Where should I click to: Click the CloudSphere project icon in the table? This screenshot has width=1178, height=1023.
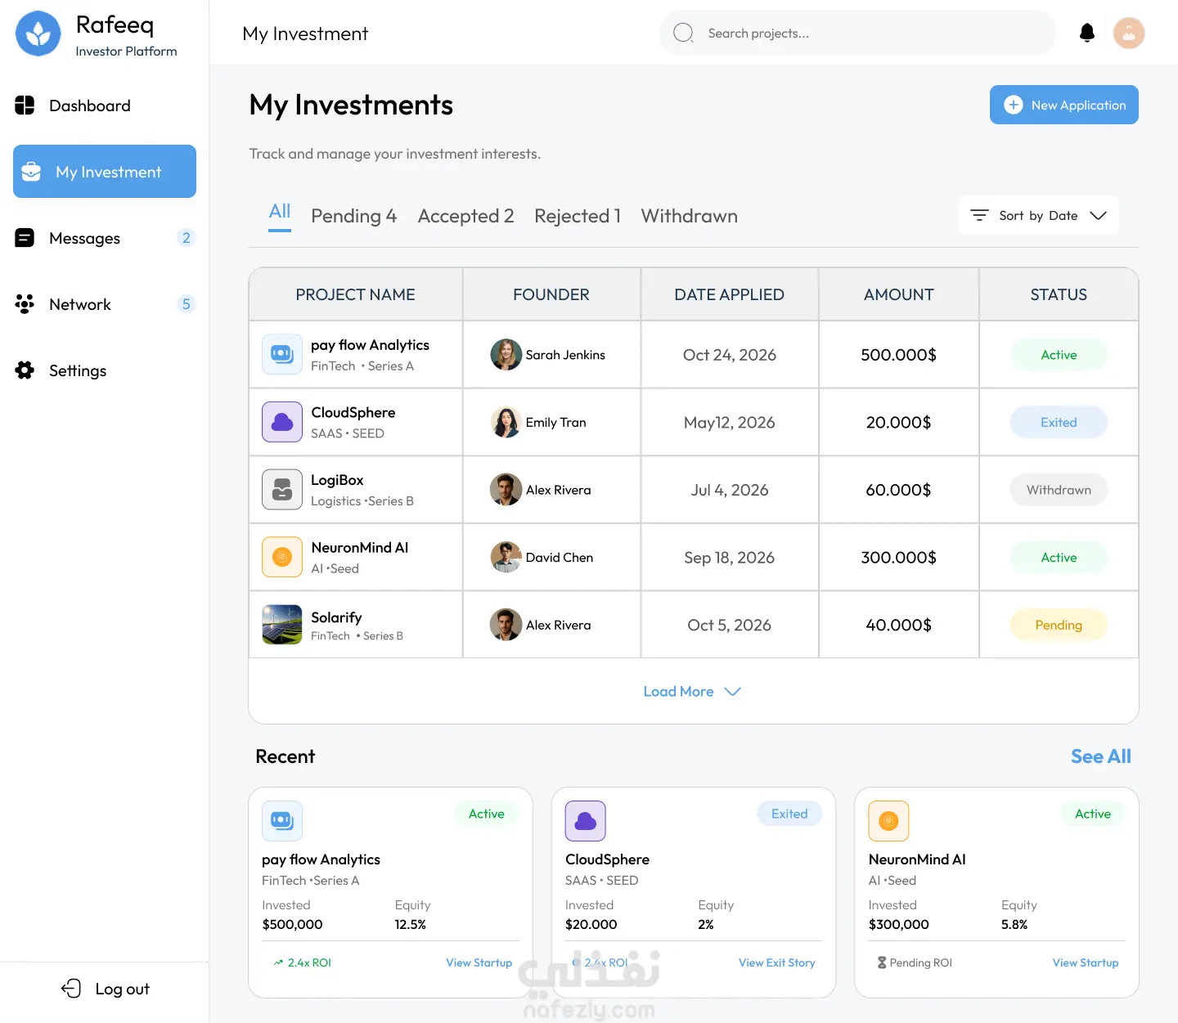[282, 422]
